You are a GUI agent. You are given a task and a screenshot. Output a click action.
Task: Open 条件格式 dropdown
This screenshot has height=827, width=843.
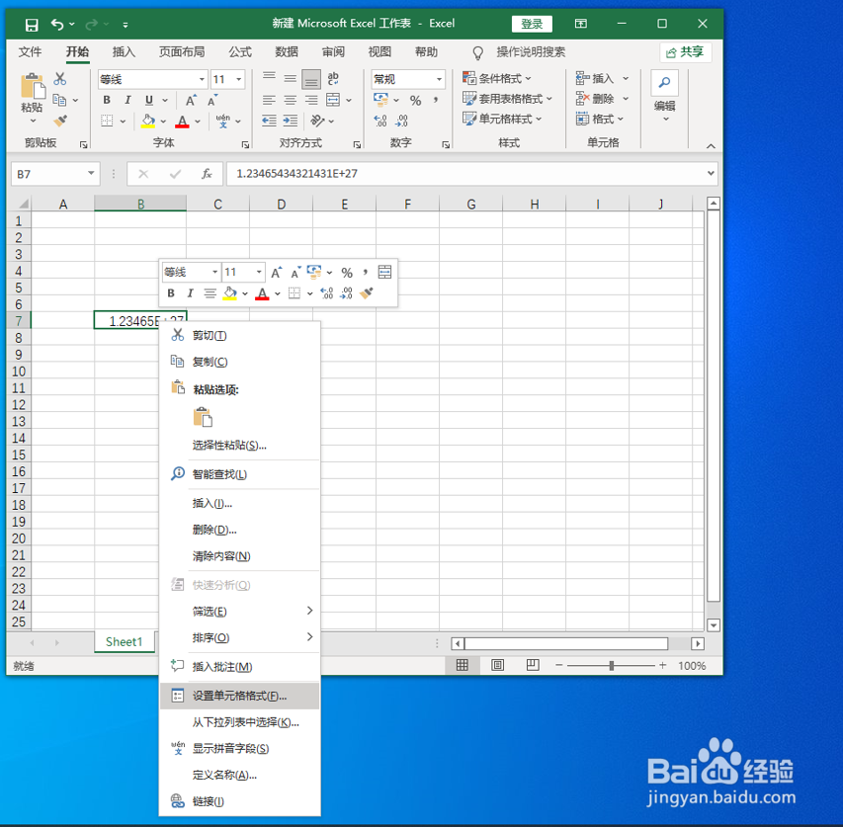497,78
